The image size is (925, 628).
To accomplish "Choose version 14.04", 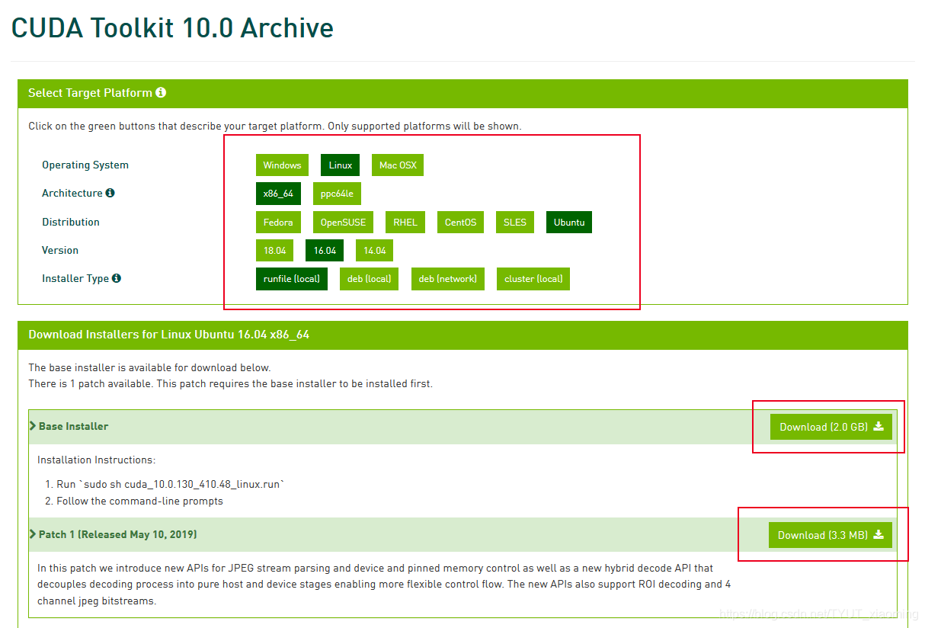I will (375, 251).
